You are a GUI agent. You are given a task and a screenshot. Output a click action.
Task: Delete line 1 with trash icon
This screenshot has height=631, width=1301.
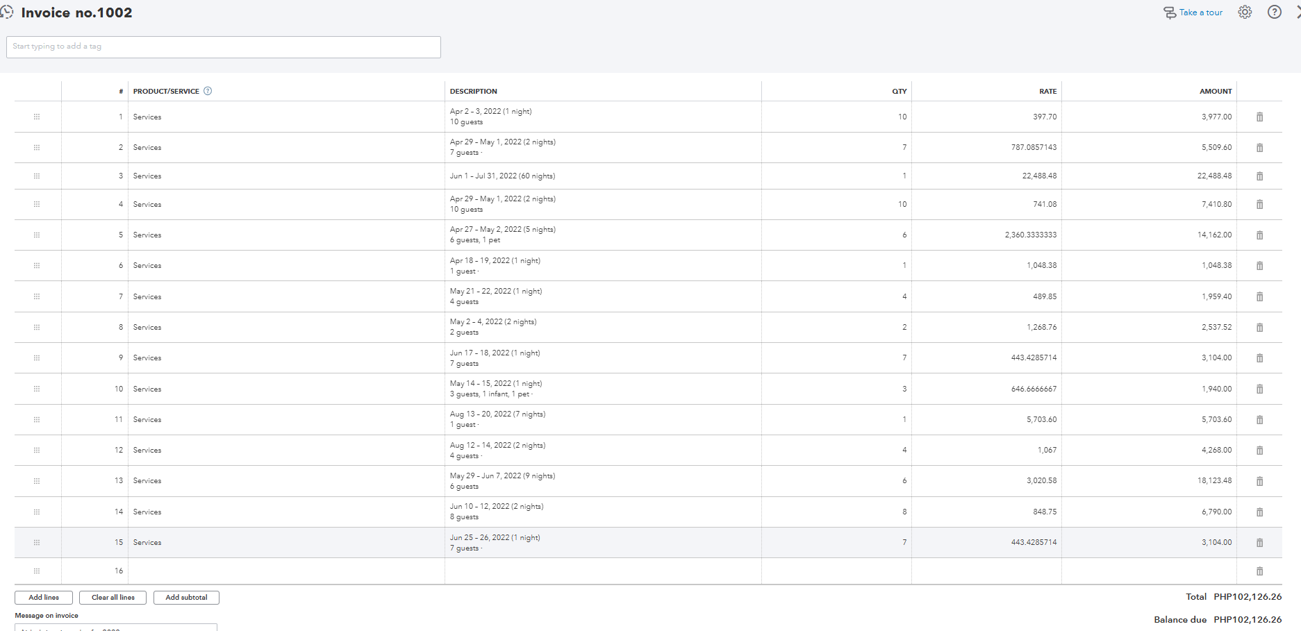coord(1259,117)
